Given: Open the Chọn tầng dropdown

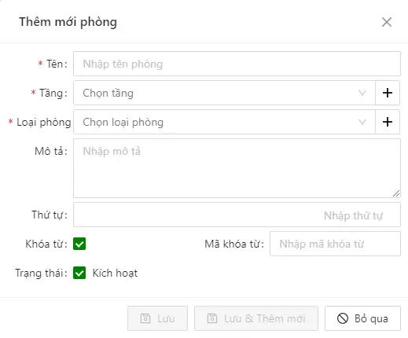Looking at the screenshot, I should pyautogui.click(x=224, y=93).
